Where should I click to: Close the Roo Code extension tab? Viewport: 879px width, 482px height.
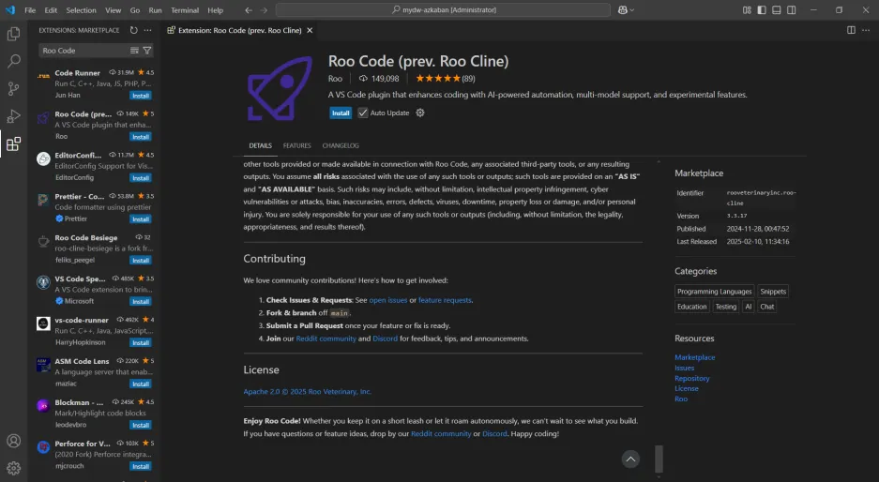point(310,30)
